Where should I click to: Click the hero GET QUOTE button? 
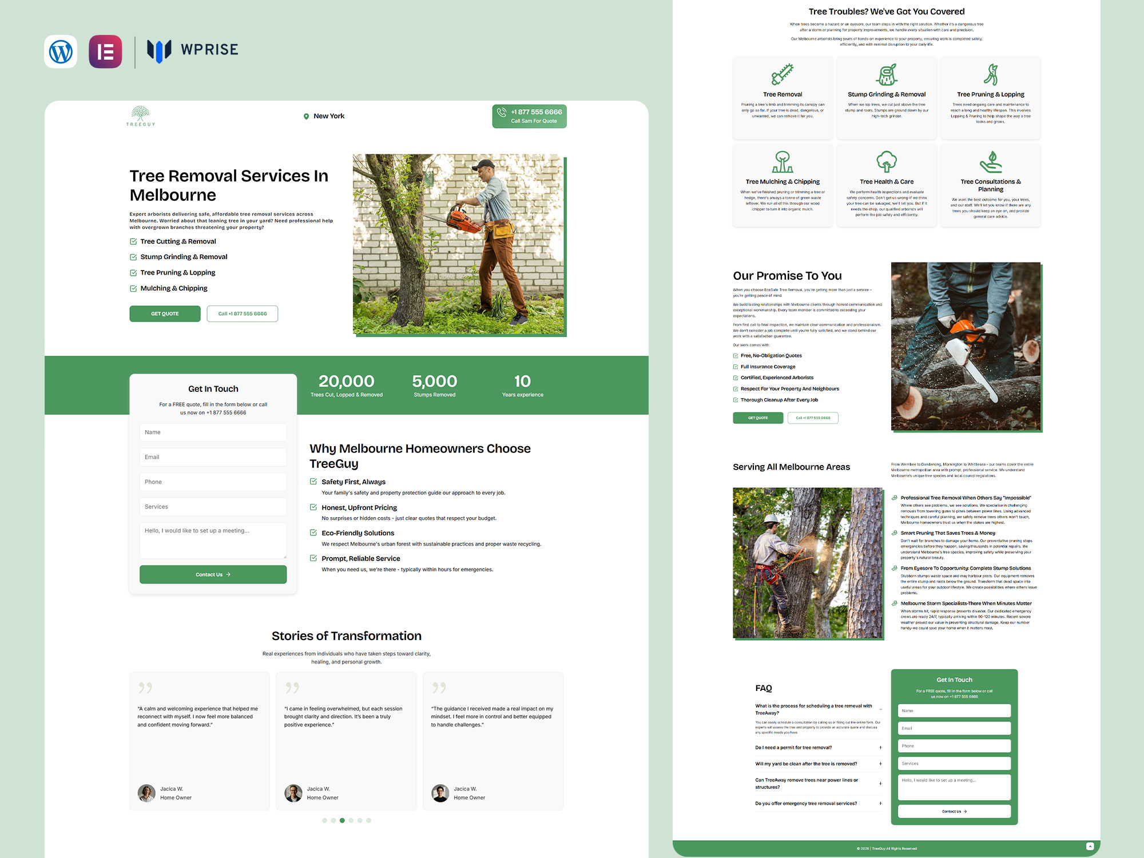coord(165,313)
